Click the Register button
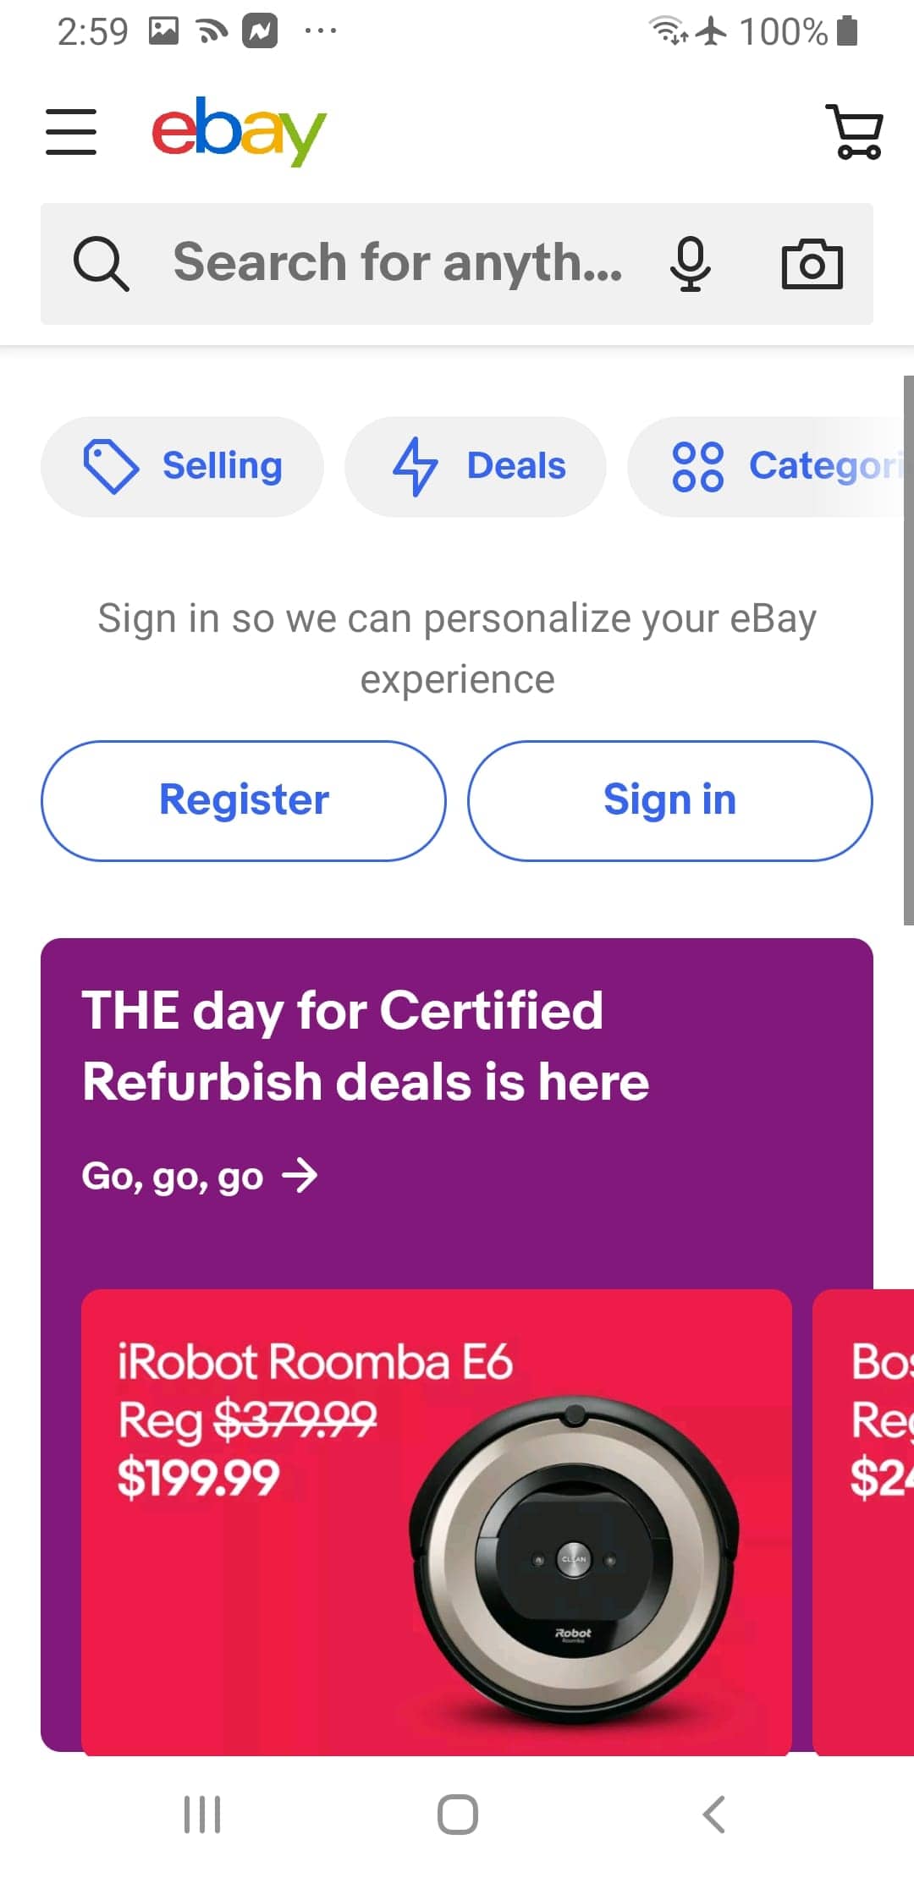Screen dimensions: 914x1878 244,800
